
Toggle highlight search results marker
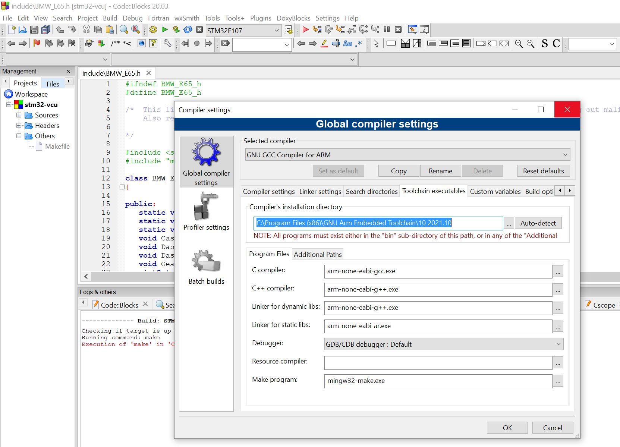pos(324,44)
